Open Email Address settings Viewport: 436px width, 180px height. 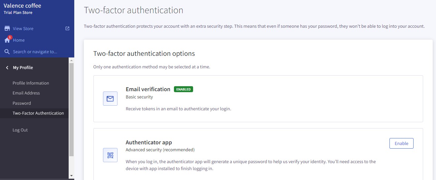coord(26,93)
